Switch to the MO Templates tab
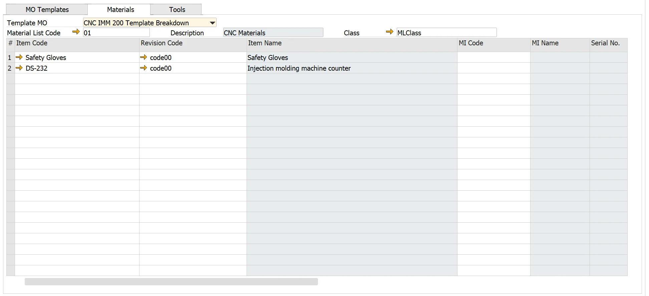Image resolution: width=649 pixels, height=296 pixels. click(x=47, y=10)
